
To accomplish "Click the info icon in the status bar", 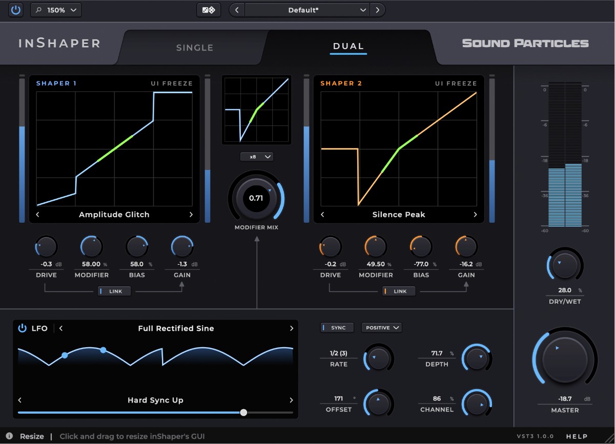I will tap(9, 436).
